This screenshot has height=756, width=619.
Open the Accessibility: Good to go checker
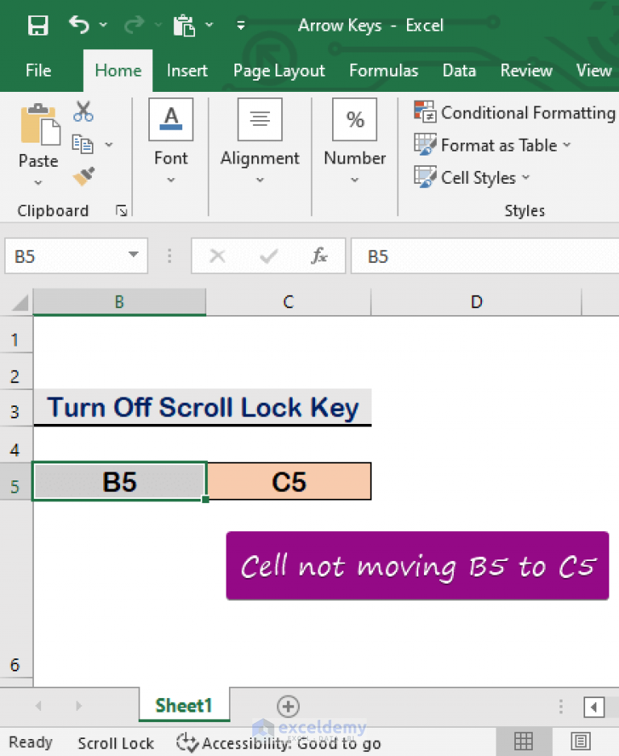click(279, 743)
